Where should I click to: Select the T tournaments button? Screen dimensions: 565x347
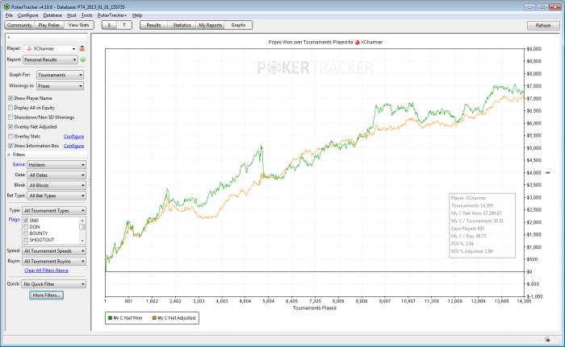[124, 25]
